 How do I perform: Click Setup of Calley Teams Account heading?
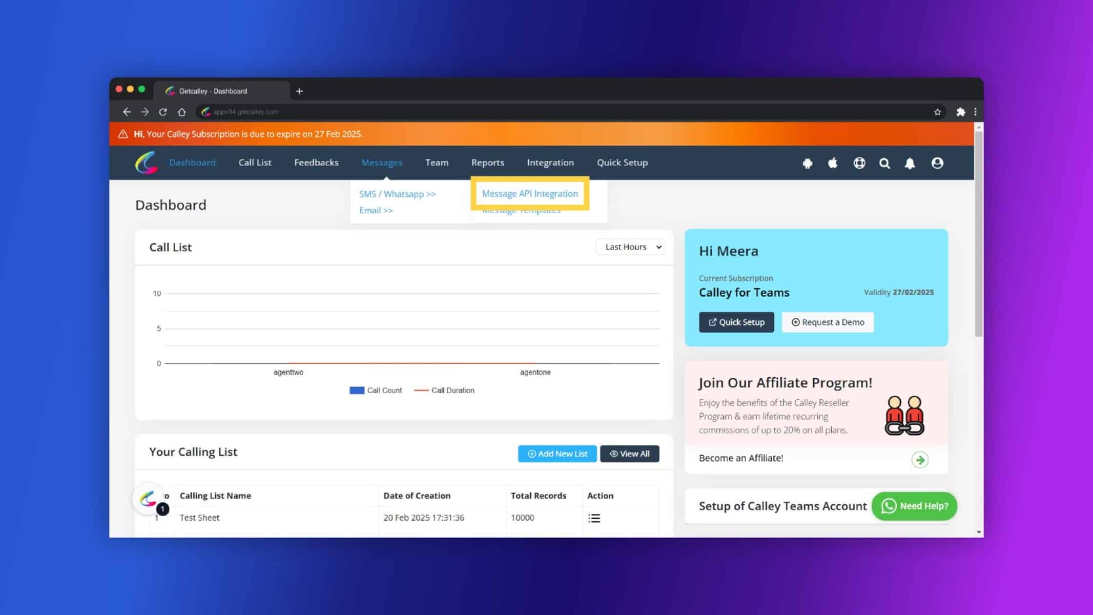click(x=782, y=506)
